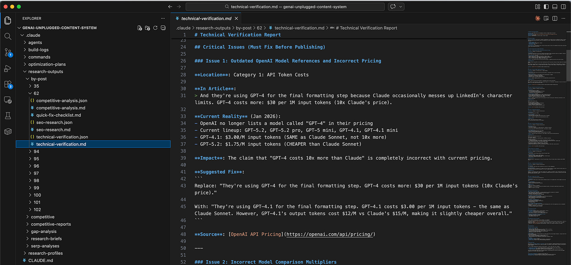This screenshot has width=571, height=265.
Task: Open markdown preview to the side
Action: [x=546, y=18]
